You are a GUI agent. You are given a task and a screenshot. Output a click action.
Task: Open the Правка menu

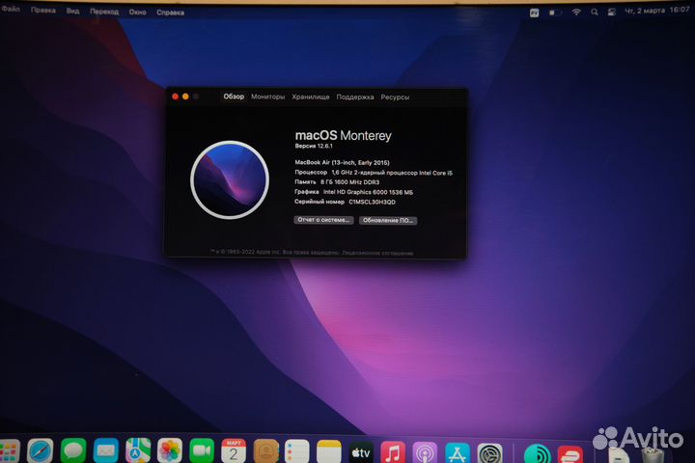point(43,10)
